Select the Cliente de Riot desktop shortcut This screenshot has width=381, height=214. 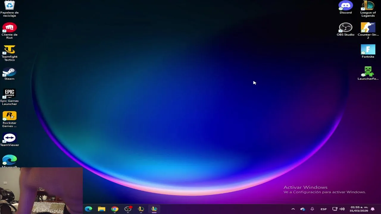(x=10, y=31)
